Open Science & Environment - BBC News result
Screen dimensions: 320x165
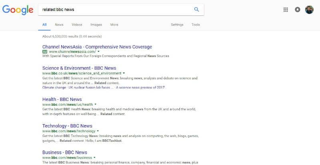point(79,68)
